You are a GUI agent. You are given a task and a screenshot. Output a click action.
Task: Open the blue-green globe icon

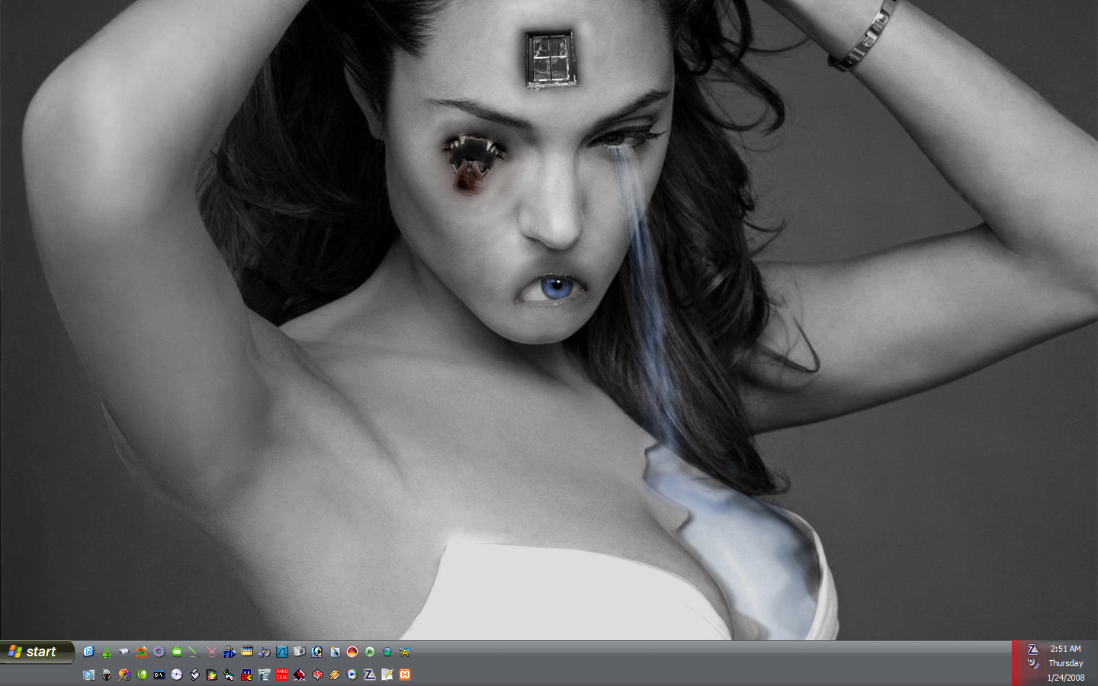[x=387, y=652]
